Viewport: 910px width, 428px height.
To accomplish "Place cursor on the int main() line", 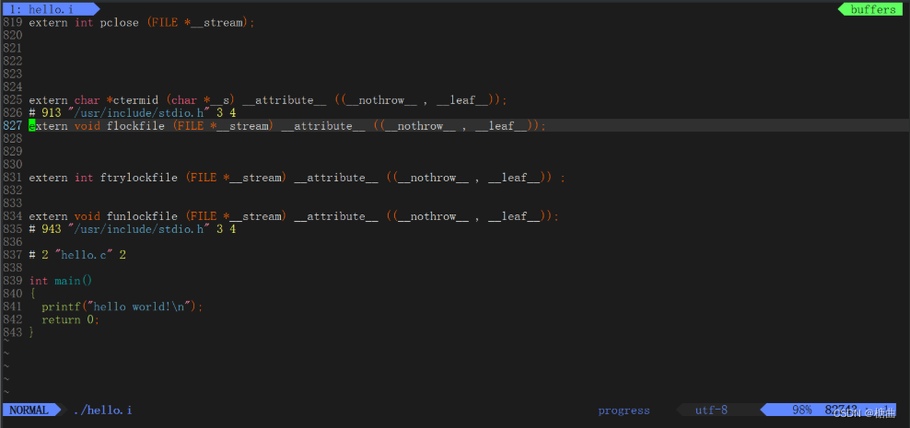I will (61, 281).
